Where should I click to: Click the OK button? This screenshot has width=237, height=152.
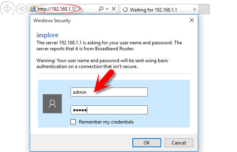point(147,142)
